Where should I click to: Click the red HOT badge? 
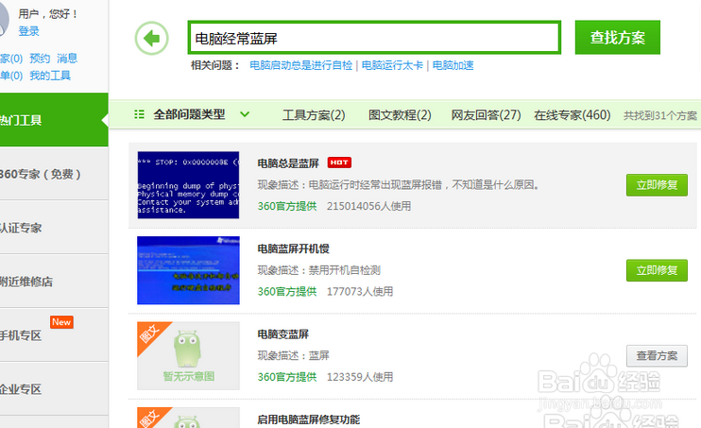[339, 163]
